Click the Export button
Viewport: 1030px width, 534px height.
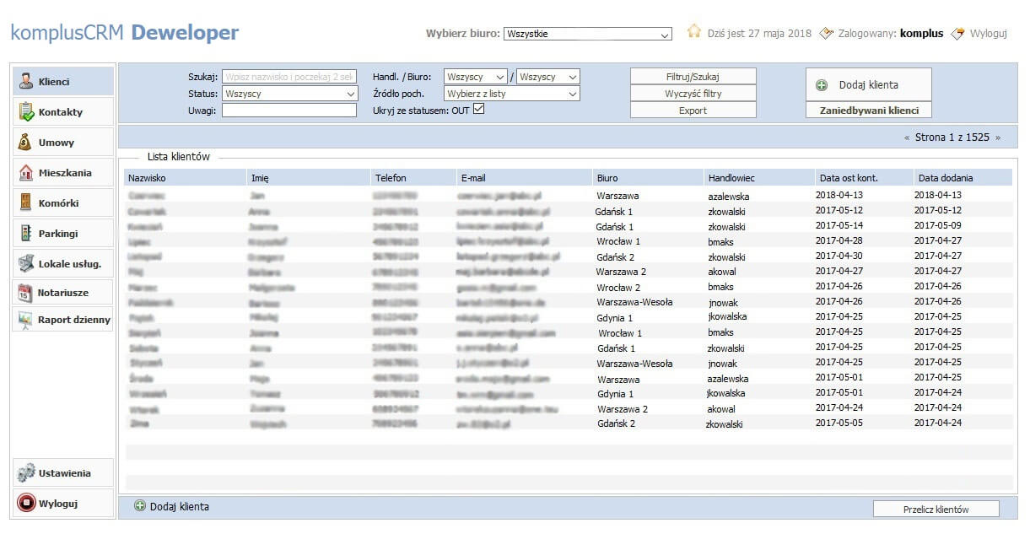tap(693, 111)
